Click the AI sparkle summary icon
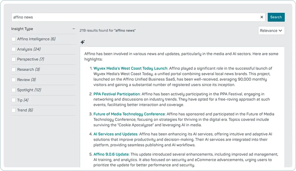 83,42
